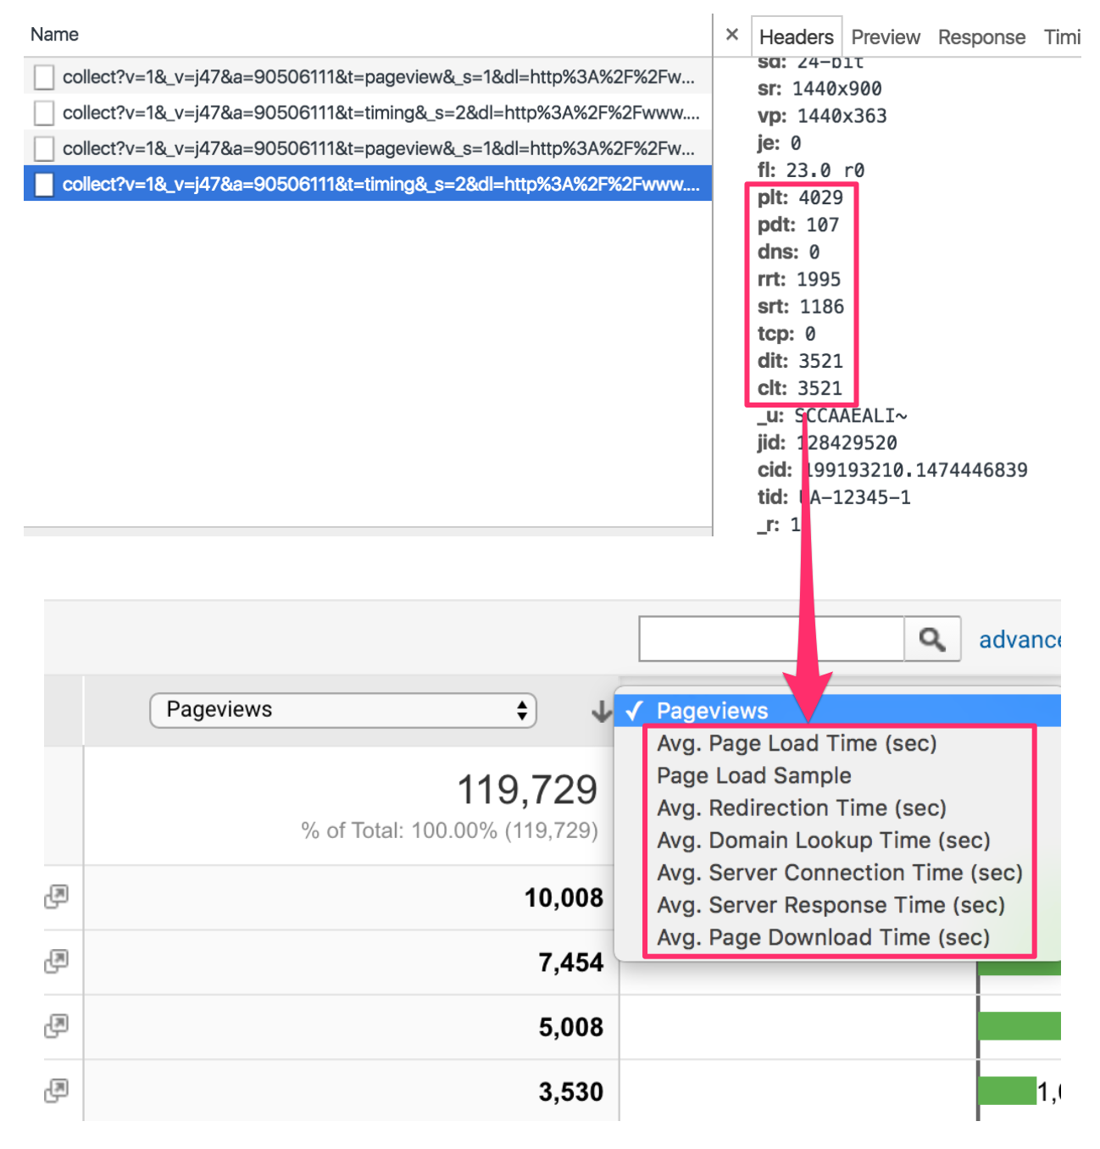This screenshot has width=1100, height=1149.
Task: Select Avg. Page Load Time (sec) option
Action: click(x=797, y=743)
